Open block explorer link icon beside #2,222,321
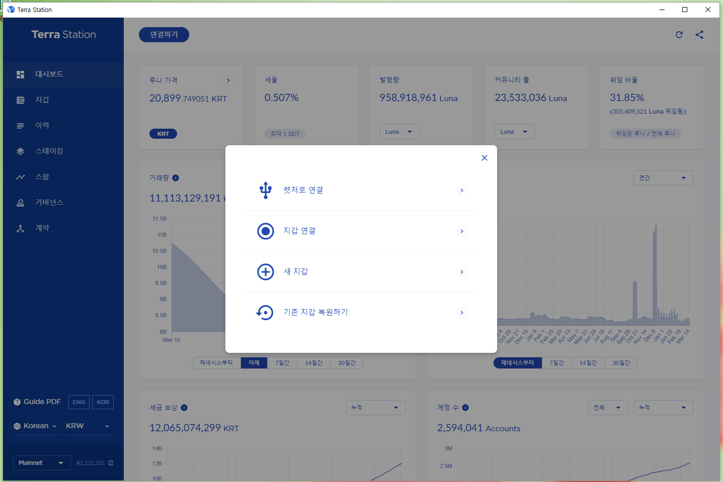Screen dimensions: 723x482 coord(111,463)
